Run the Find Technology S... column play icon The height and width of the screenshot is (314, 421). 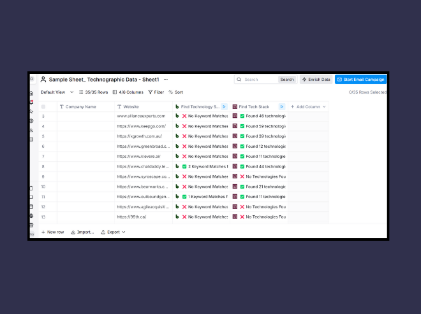[224, 107]
